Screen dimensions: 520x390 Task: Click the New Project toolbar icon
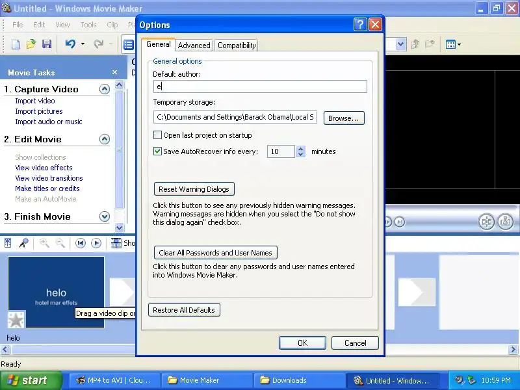[x=15, y=44]
